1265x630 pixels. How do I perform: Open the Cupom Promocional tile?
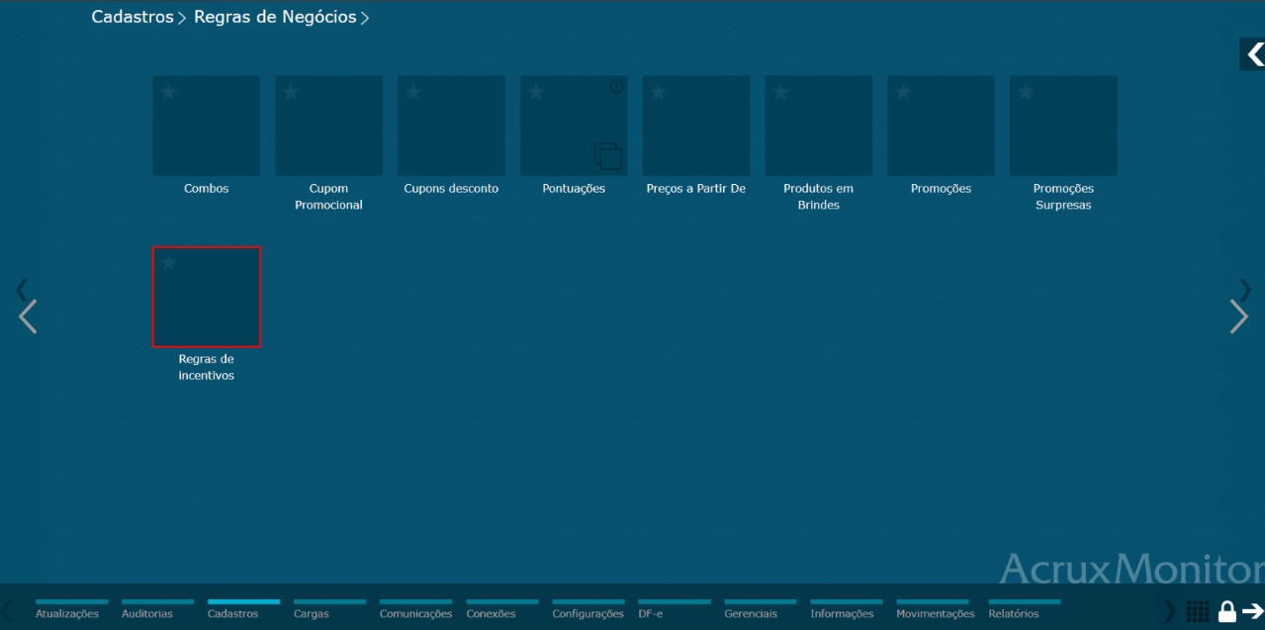click(x=328, y=126)
